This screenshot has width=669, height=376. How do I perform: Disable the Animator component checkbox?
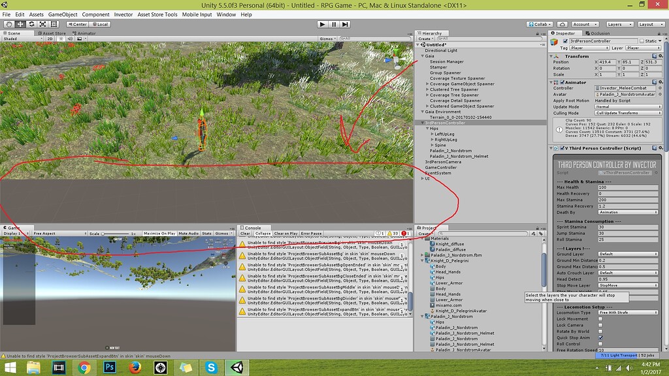[563, 81]
